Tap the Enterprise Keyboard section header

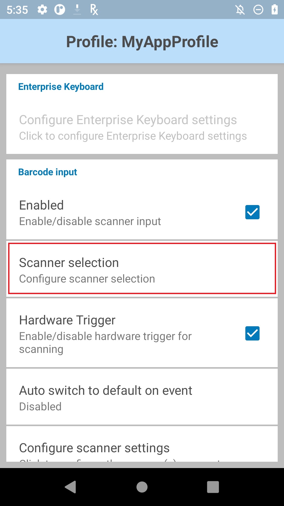(61, 87)
